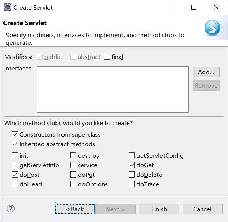Cancel the Create Servlet wizard
This screenshot has height=222, width=228.
tap(202, 209)
